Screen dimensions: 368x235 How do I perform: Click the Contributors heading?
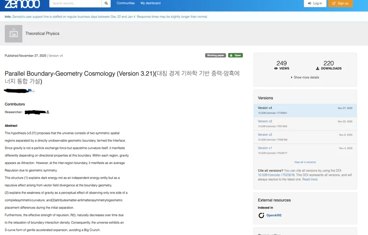15,104
